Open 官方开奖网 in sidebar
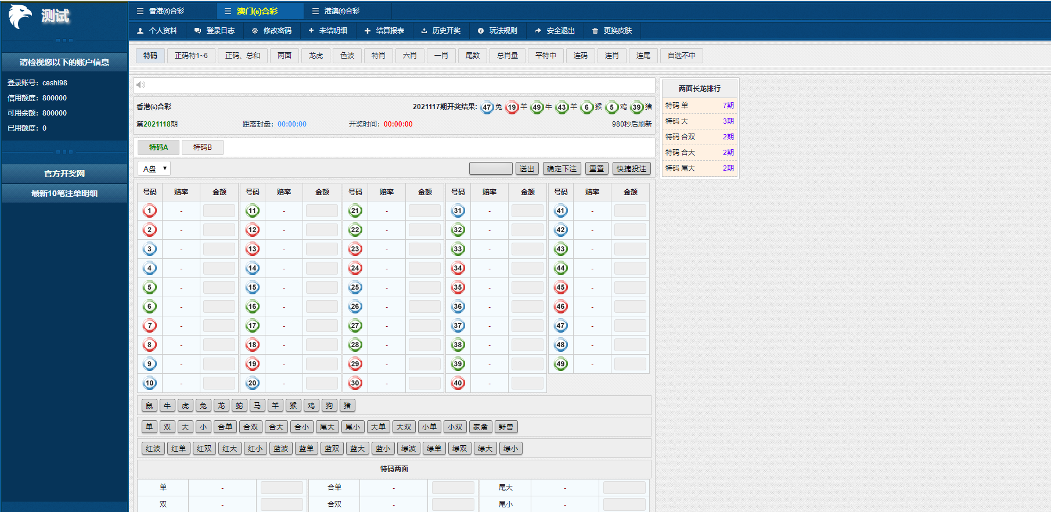This screenshot has height=512, width=1051. coord(64,174)
